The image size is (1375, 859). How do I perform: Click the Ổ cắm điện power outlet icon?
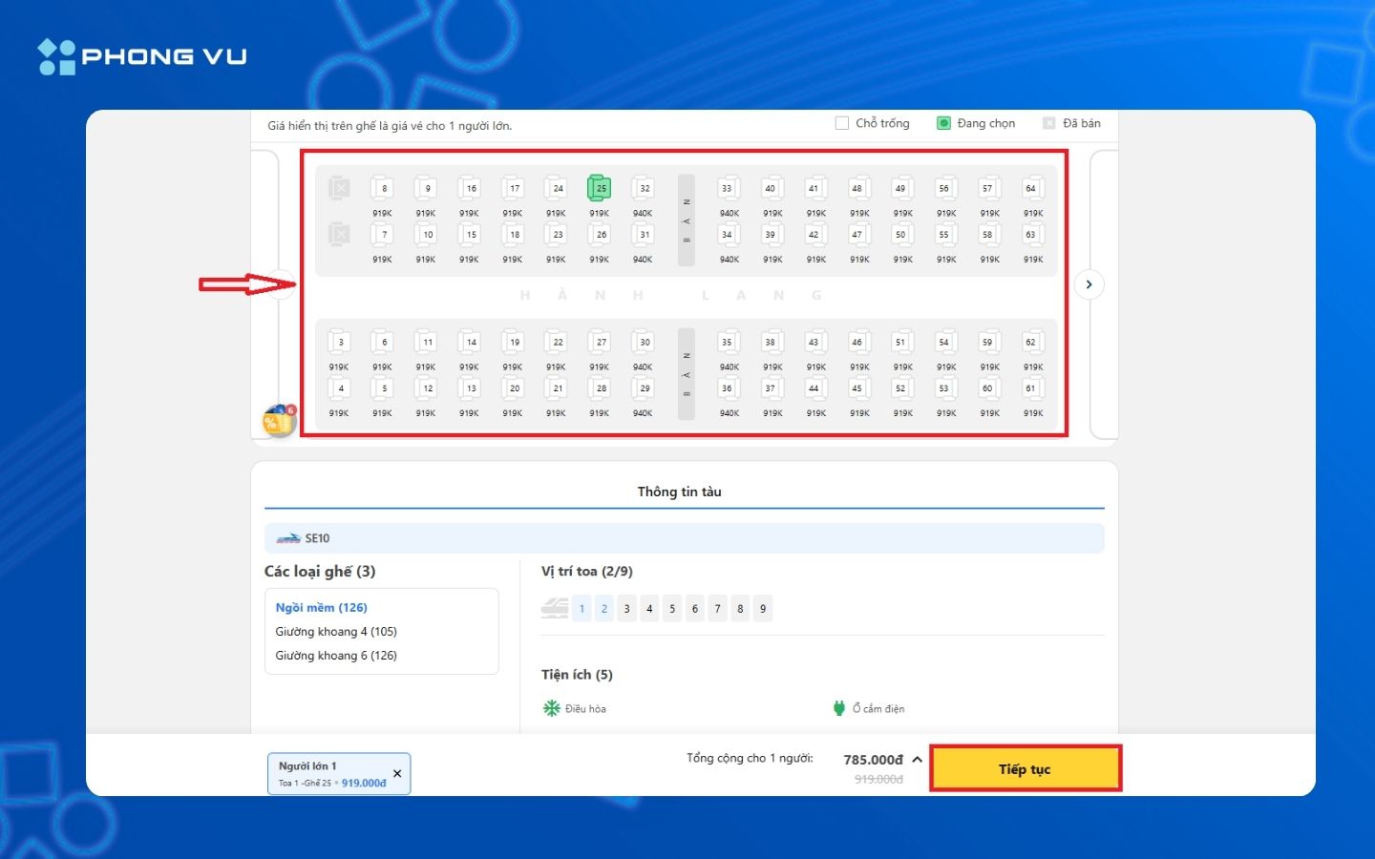click(x=839, y=708)
